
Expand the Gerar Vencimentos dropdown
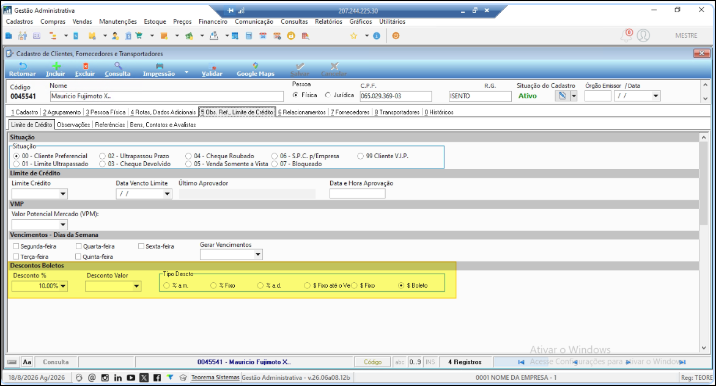click(258, 255)
